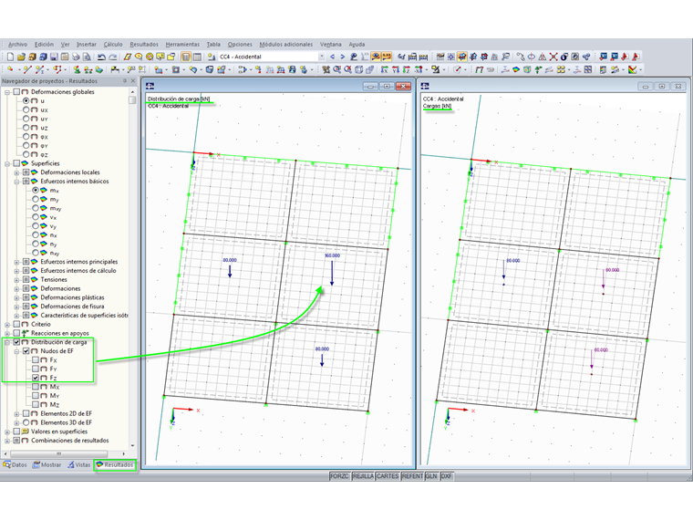This screenshot has width=693, height=520.
Task: Check the Deformaciones globales checkbox
Action: coord(16,92)
